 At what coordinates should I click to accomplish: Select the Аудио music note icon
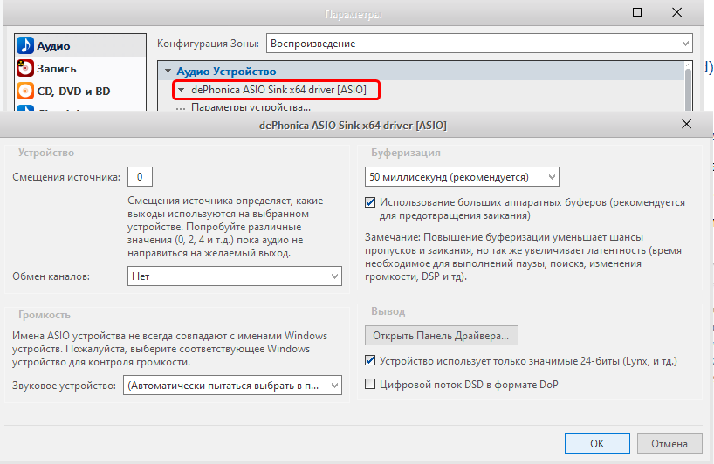(25, 45)
